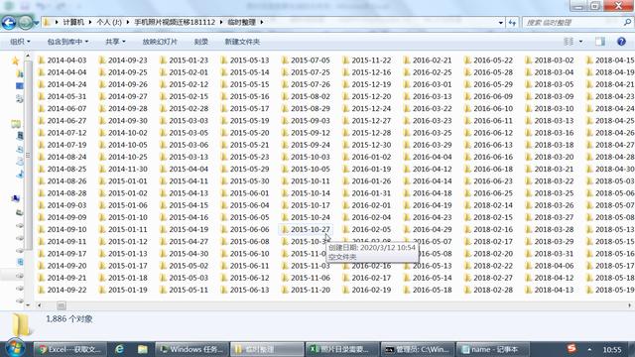
Task: Expand the arrow after 计算机 breadcrumb
Action: 90,22
